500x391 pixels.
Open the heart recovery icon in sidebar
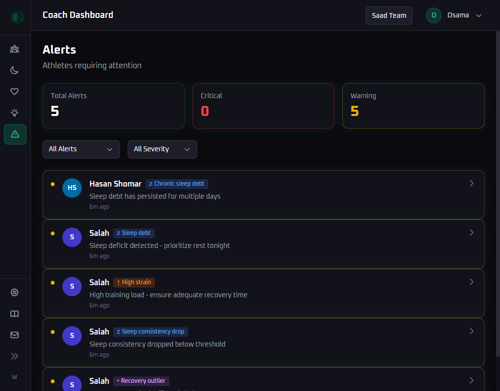15,91
